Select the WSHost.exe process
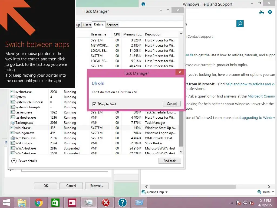Screen dimensions: 277x208 pyautogui.click(x=94, y=143)
